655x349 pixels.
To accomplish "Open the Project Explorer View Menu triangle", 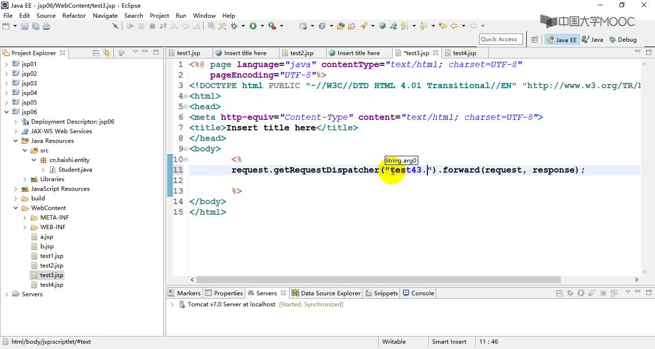I will (135, 52).
